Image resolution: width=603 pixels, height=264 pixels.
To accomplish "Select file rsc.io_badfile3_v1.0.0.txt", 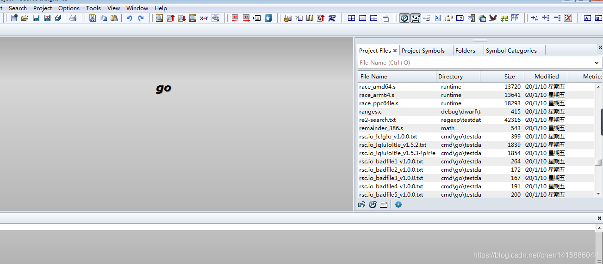I will point(476,178).
